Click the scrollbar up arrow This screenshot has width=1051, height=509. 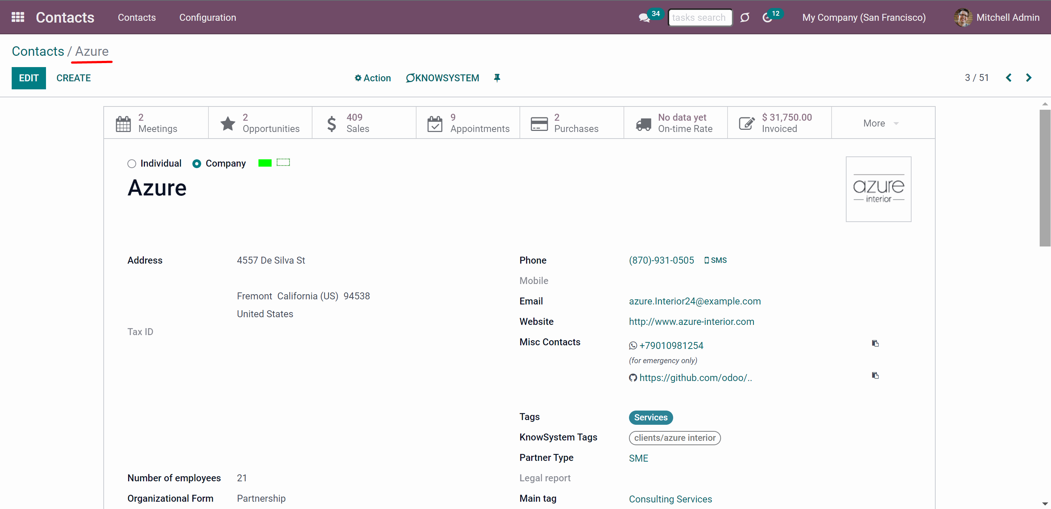tap(1045, 104)
